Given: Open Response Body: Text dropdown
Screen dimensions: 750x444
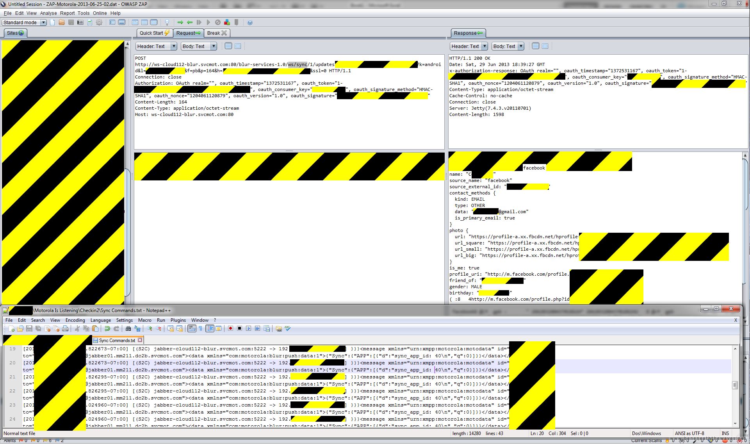Looking at the screenshot, I should coord(508,46).
